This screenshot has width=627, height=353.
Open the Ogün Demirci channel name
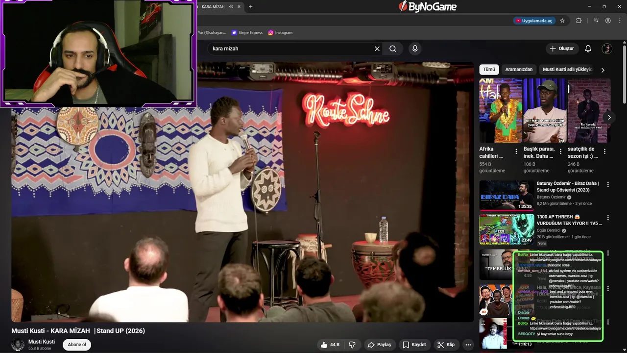click(549, 230)
